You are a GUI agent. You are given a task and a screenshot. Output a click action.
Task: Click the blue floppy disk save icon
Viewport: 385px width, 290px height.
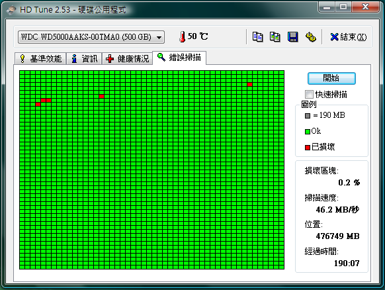[292, 37]
